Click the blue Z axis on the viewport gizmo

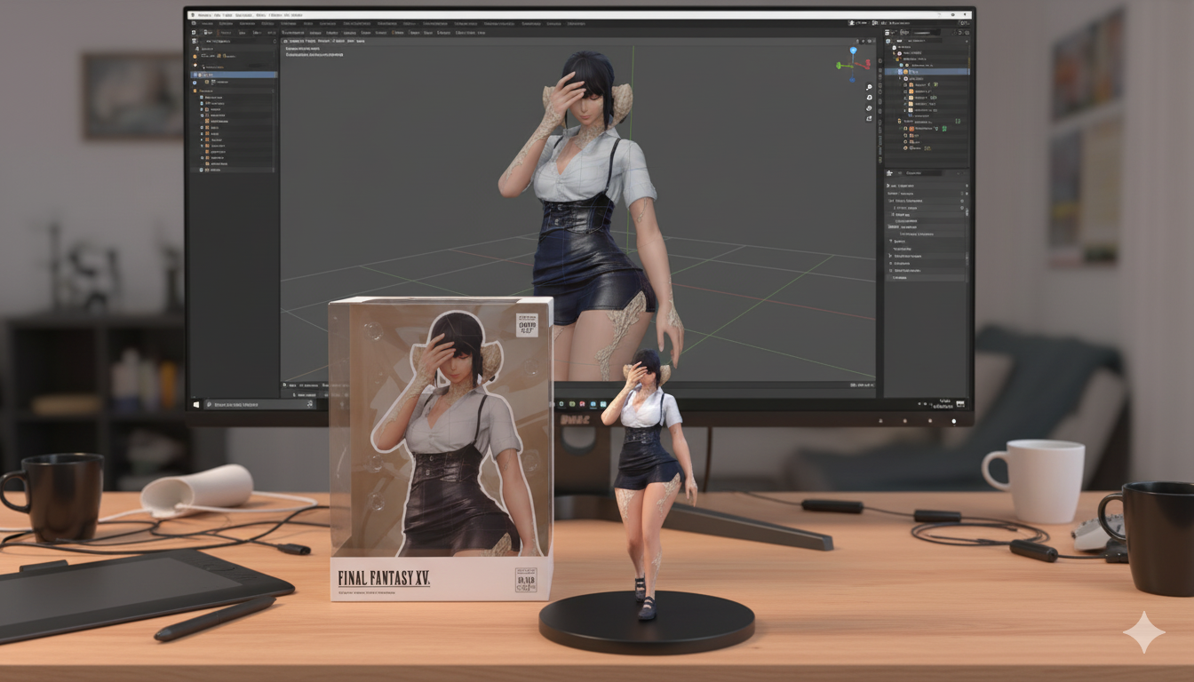pos(853,52)
